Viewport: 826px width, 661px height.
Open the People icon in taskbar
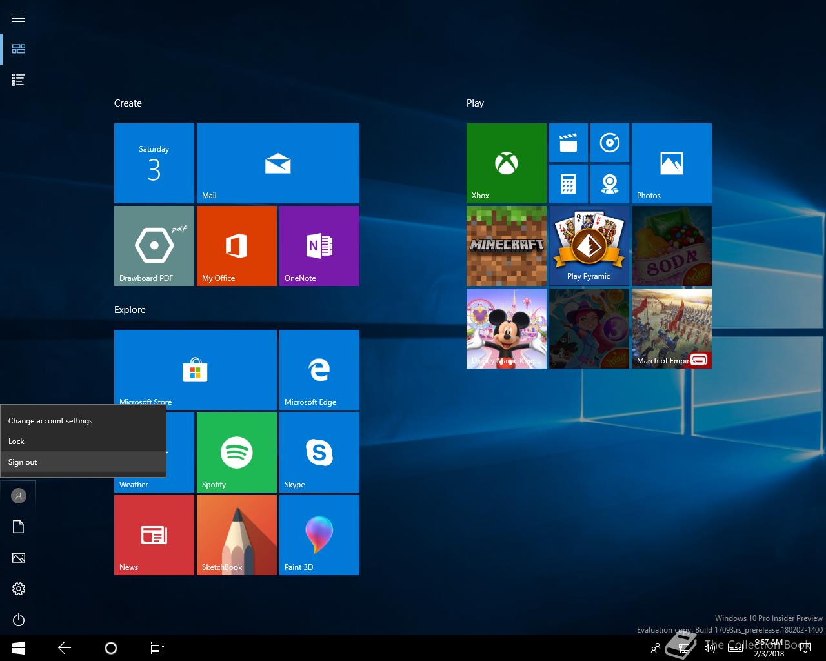656,648
